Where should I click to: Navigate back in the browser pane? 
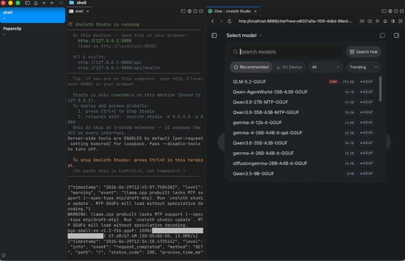tap(212, 21)
